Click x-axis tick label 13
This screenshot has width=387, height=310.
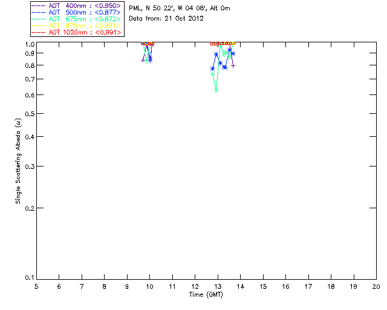[x=218, y=286]
